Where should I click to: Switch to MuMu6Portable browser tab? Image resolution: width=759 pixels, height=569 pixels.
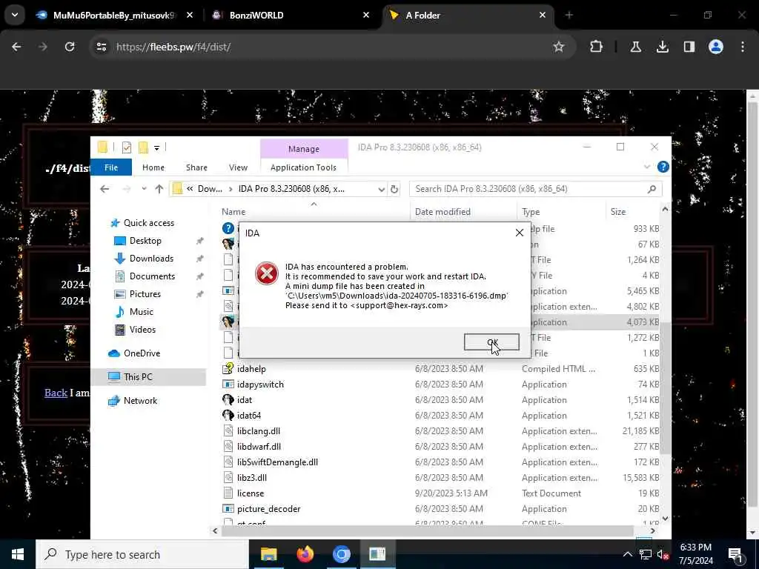pos(113,15)
